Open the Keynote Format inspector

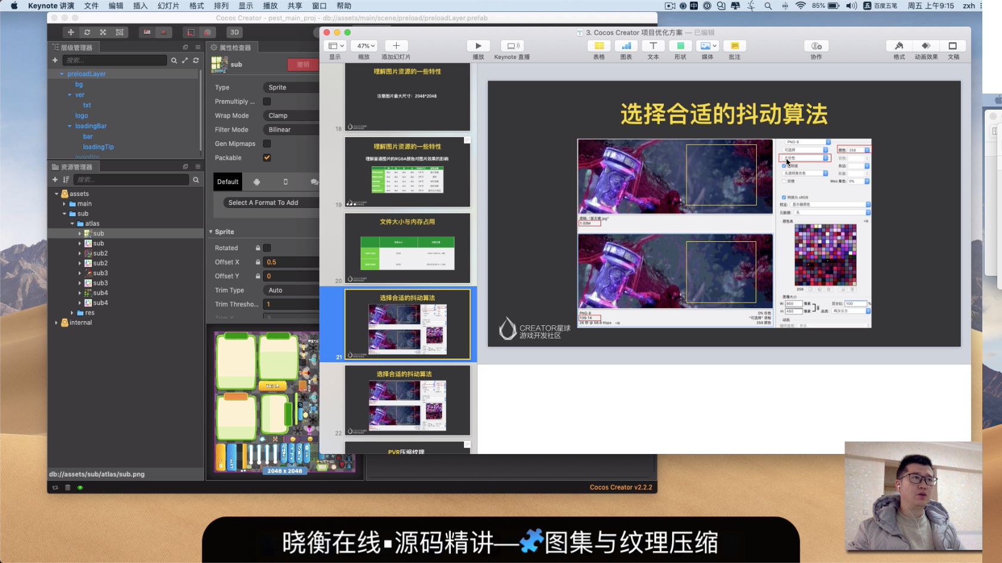point(899,46)
